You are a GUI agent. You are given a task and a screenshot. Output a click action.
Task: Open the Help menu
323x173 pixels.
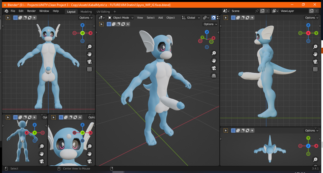click(56, 11)
